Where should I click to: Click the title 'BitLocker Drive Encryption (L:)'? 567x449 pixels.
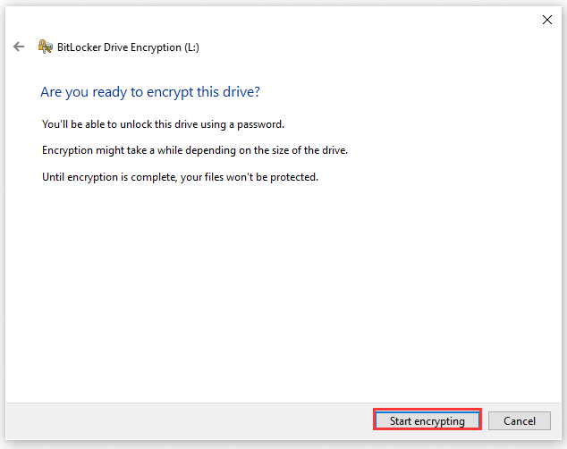click(128, 47)
